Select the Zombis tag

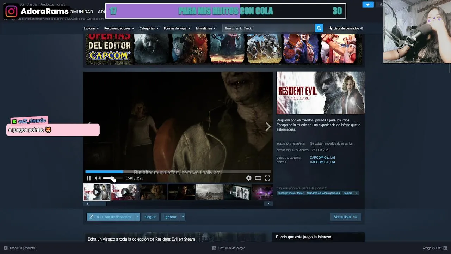tap(348, 193)
